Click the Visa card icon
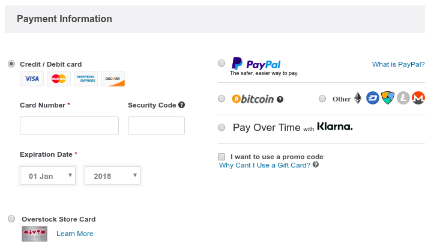Screen dimensions: 431x248 click(x=32, y=79)
